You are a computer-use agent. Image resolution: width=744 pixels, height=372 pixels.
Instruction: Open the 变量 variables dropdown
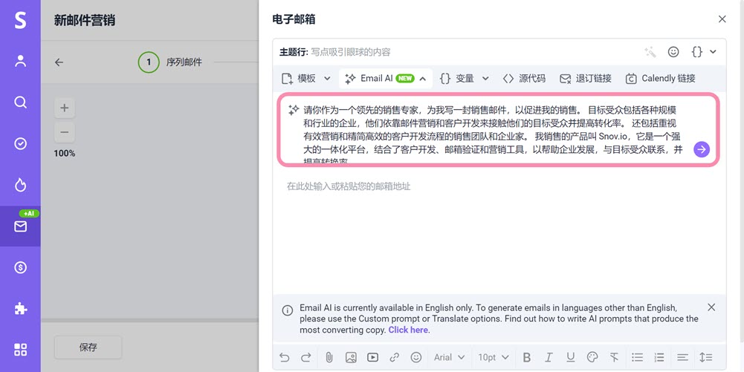464,79
